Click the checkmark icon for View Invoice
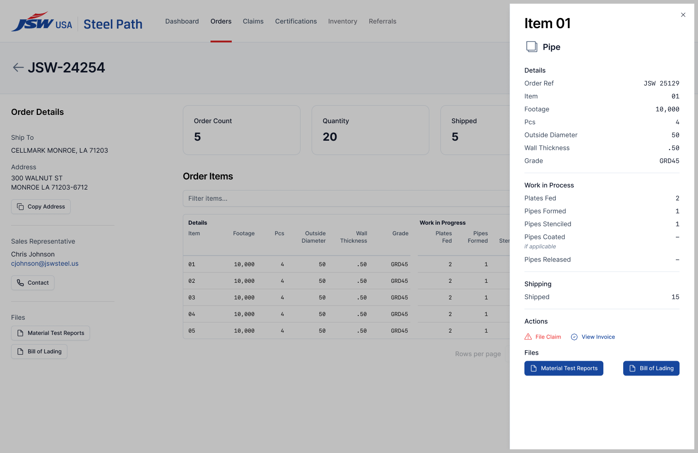Image resolution: width=698 pixels, height=453 pixels. tap(574, 337)
